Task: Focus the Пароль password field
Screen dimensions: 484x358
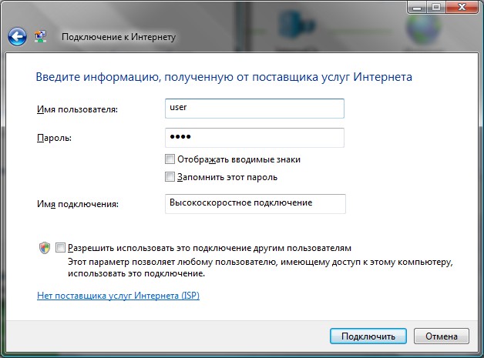Action: pyautogui.click(x=254, y=138)
